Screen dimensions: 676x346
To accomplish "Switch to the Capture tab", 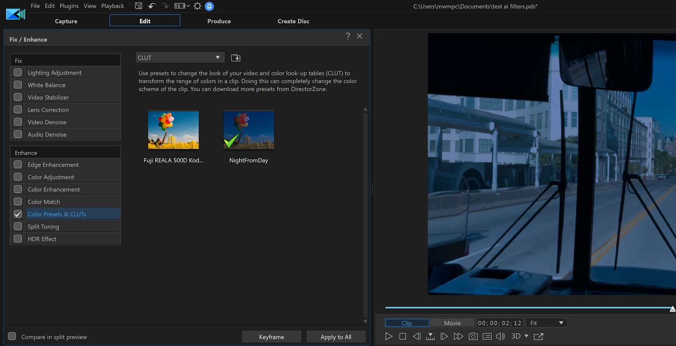I will [x=66, y=21].
